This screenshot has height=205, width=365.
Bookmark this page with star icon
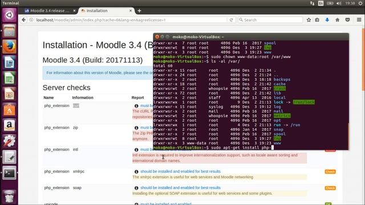pyautogui.click(x=309, y=20)
